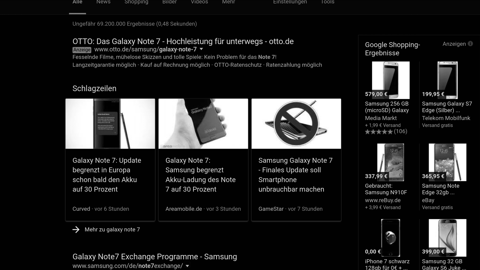Open 'Samsung begrenzt Akku-Ladung' headline
The height and width of the screenshot is (270, 480).
coord(200,175)
